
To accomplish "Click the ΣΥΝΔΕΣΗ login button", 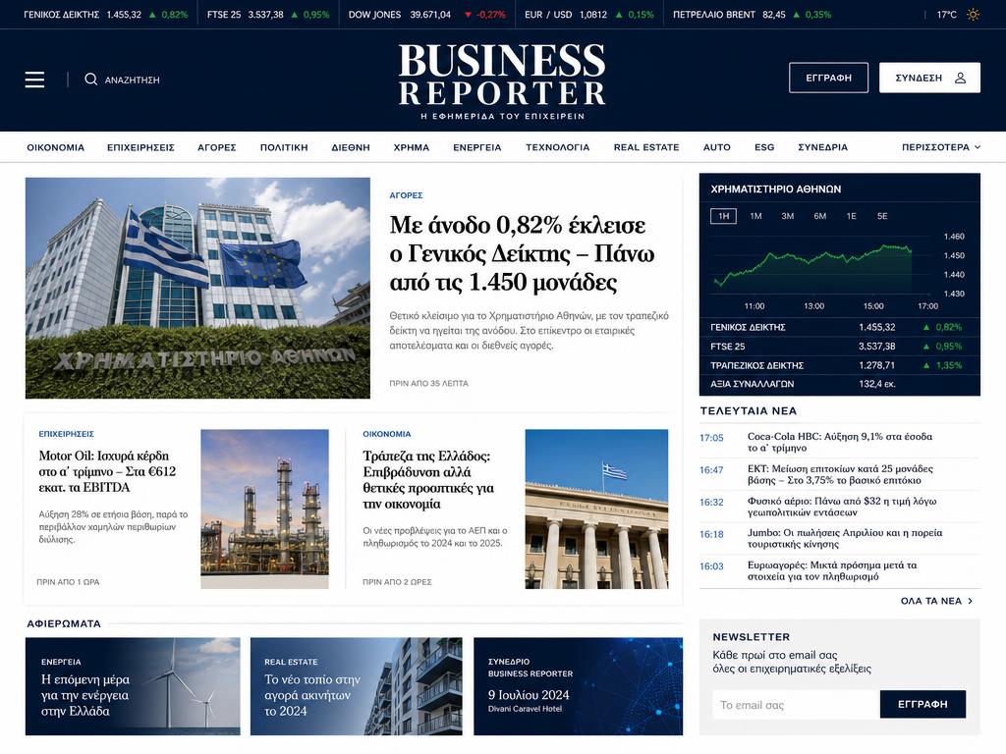I will (929, 78).
